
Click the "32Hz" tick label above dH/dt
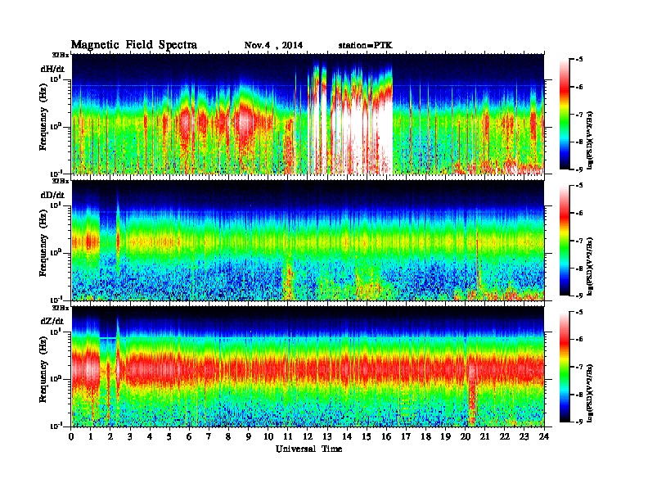(x=61, y=55)
